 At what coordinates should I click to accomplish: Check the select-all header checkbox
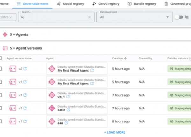(x=1, y=58)
